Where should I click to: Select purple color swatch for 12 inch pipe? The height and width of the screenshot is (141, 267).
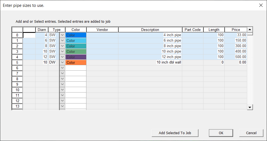[76, 57]
